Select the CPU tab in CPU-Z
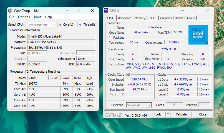Image resolution: width=224 pixels, height=133 pixels. [110, 18]
